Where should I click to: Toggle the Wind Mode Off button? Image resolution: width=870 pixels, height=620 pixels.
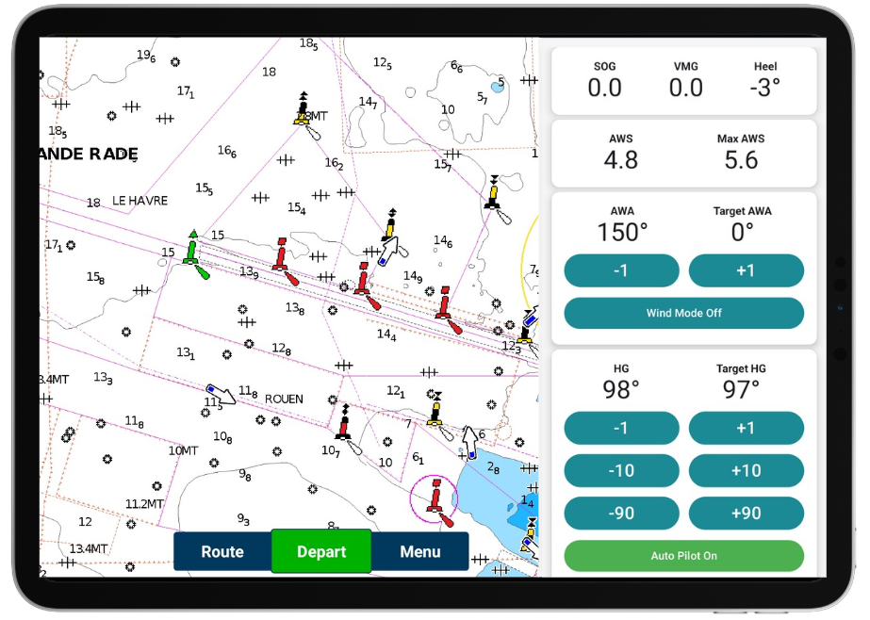pyautogui.click(x=683, y=313)
